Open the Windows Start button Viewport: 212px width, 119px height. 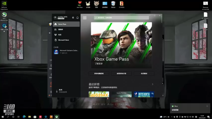(x=3, y=117)
